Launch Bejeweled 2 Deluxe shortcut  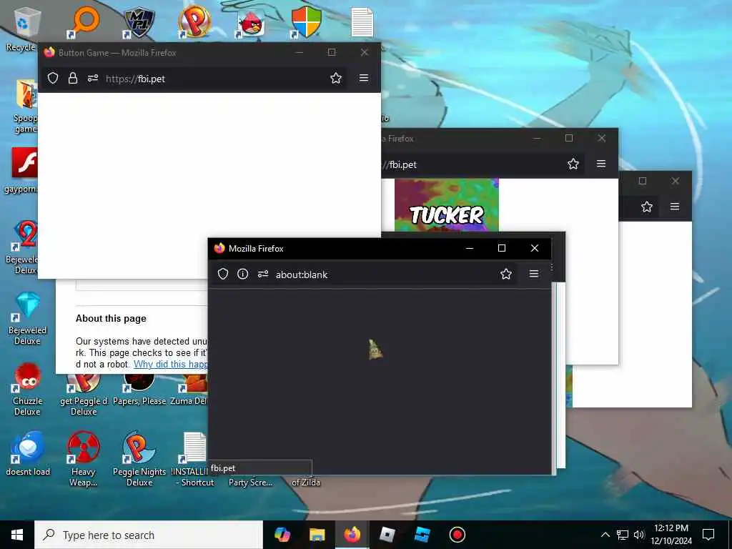(26, 234)
